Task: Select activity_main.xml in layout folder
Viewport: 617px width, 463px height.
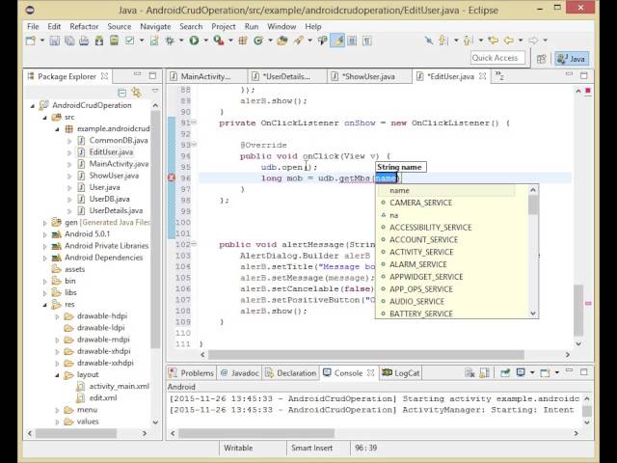Action: [119, 386]
